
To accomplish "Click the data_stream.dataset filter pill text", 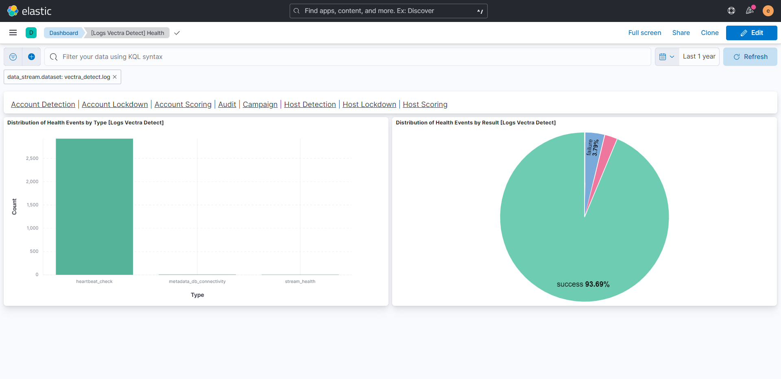I will pyautogui.click(x=59, y=77).
